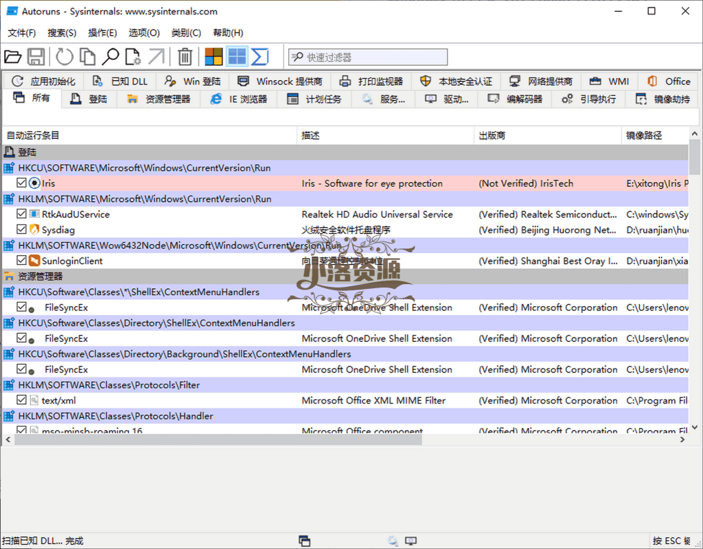Screen dimensions: 703x549
Task: Click the window icon in status bar
Action: (304, 541)
